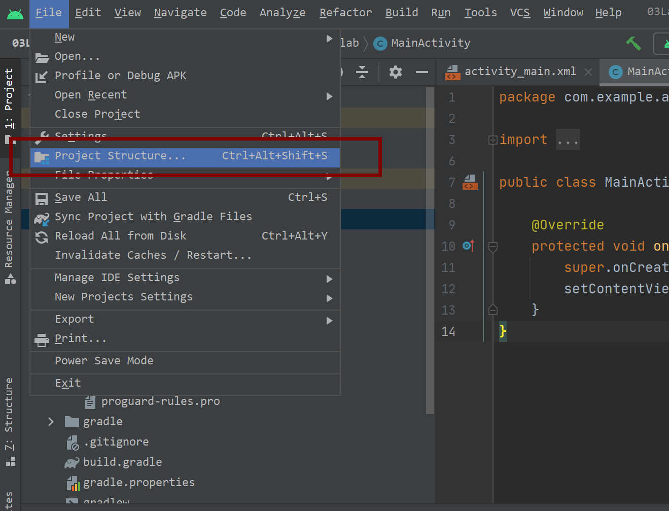This screenshot has height=511, width=669.
Task: Click the project tree vertical scrollbar
Action: (x=430, y=251)
